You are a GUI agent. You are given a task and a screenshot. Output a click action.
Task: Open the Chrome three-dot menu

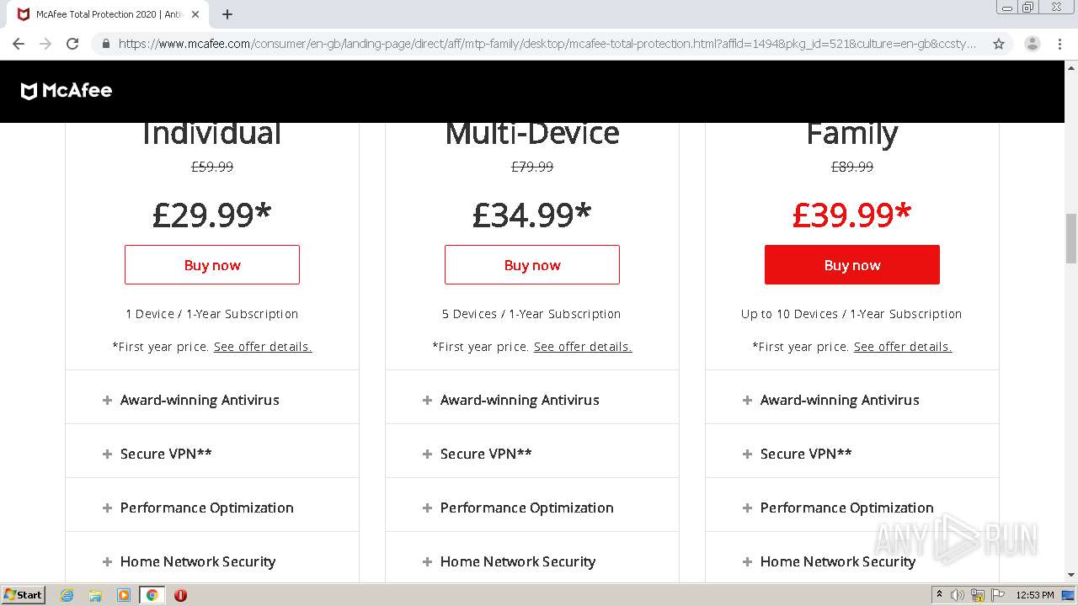(1059, 44)
